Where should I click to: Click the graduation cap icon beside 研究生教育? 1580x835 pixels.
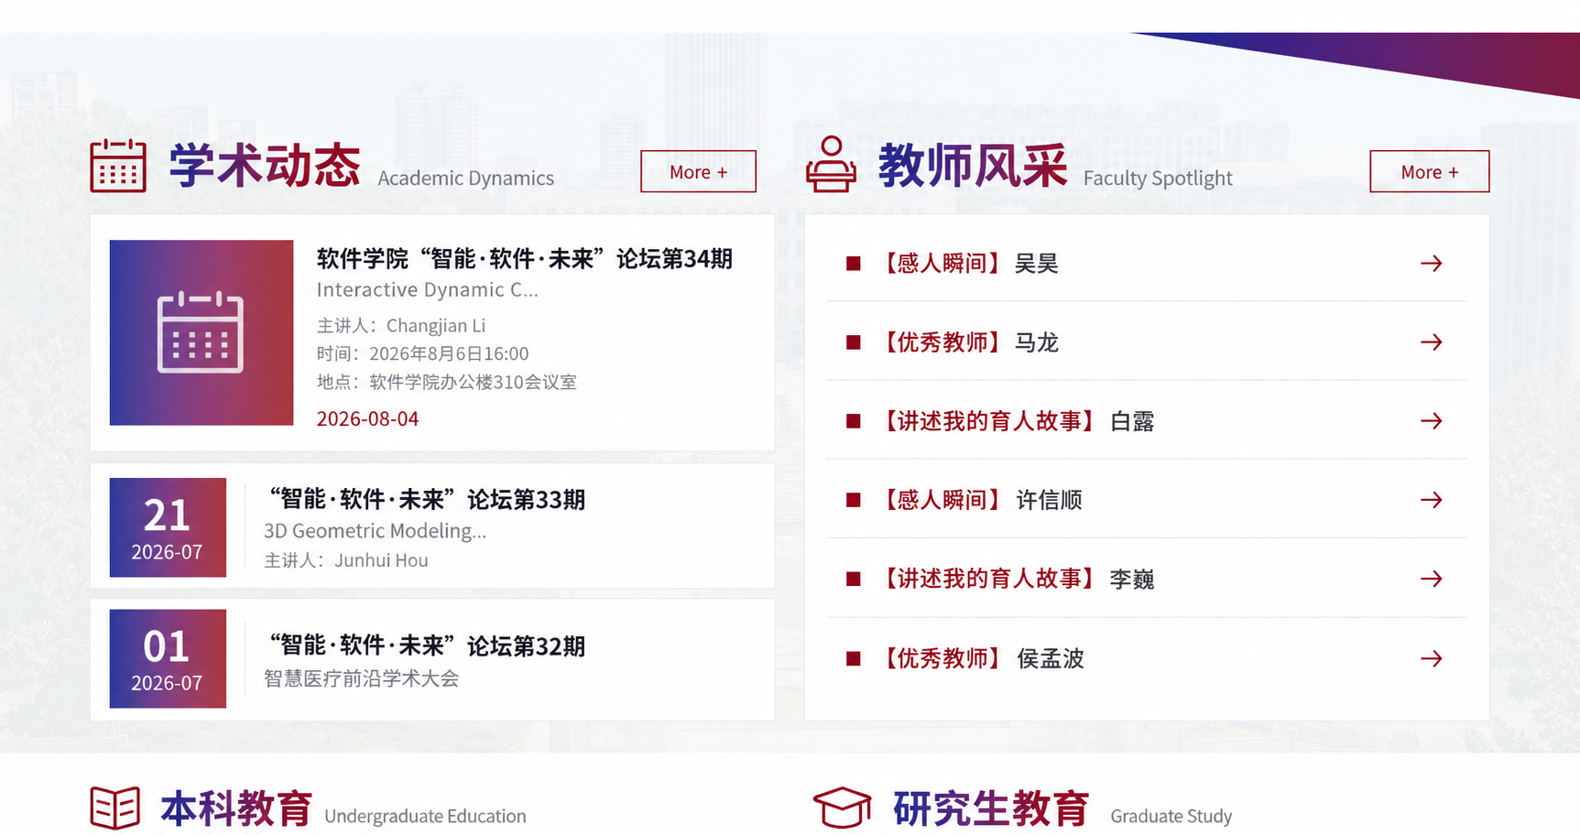tap(842, 807)
